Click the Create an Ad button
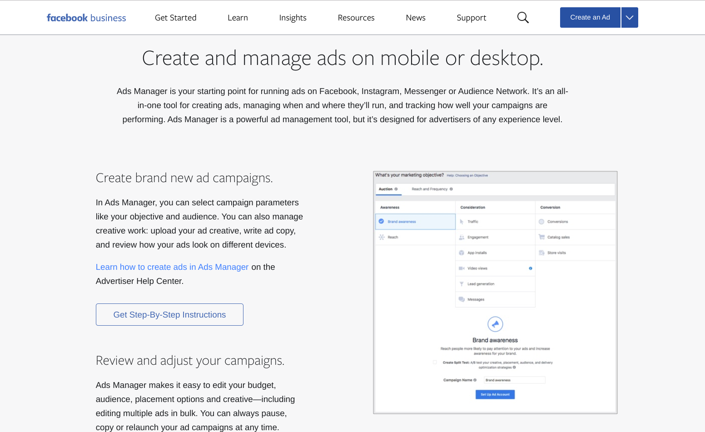The width and height of the screenshot is (705, 432). point(590,18)
